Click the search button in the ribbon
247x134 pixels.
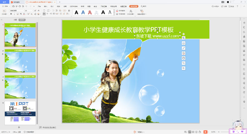[144, 6]
